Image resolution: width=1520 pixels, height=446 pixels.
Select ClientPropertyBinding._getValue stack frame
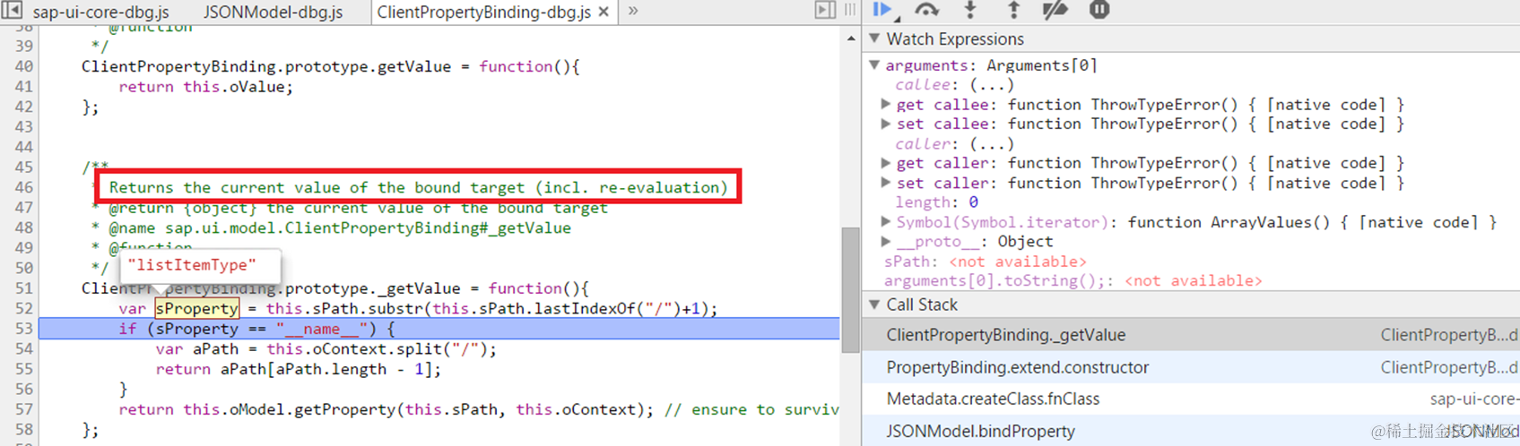[1191, 335]
